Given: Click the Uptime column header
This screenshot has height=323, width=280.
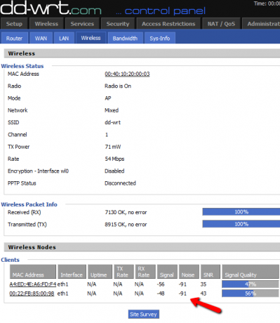Looking at the screenshot, I should tap(100, 272).
